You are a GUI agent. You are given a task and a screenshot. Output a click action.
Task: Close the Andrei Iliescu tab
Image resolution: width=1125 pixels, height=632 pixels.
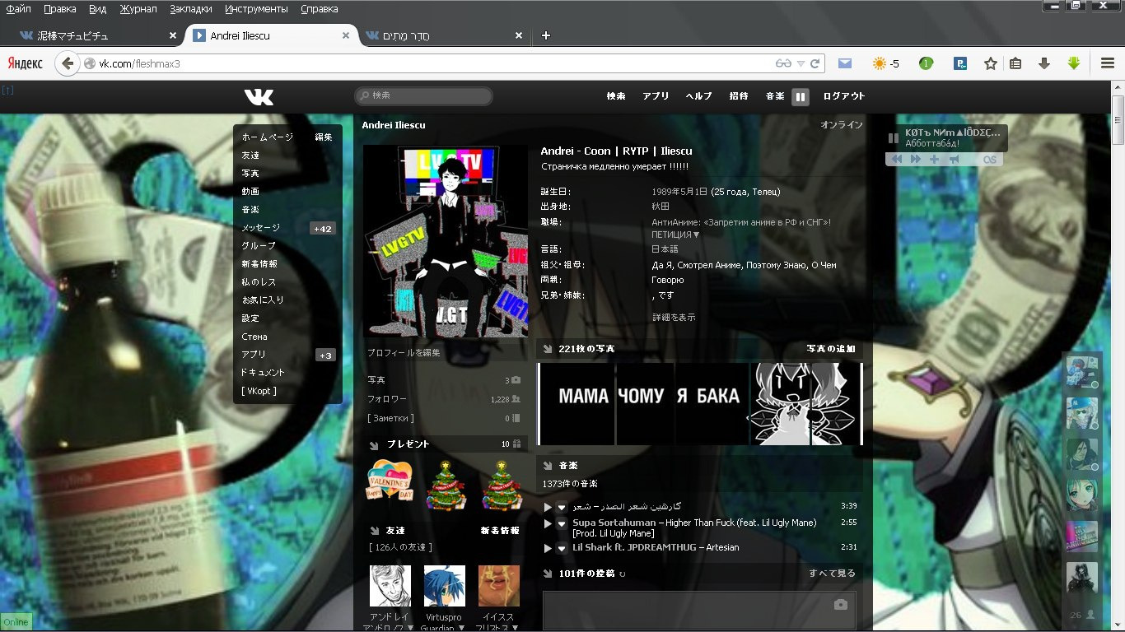pos(345,35)
